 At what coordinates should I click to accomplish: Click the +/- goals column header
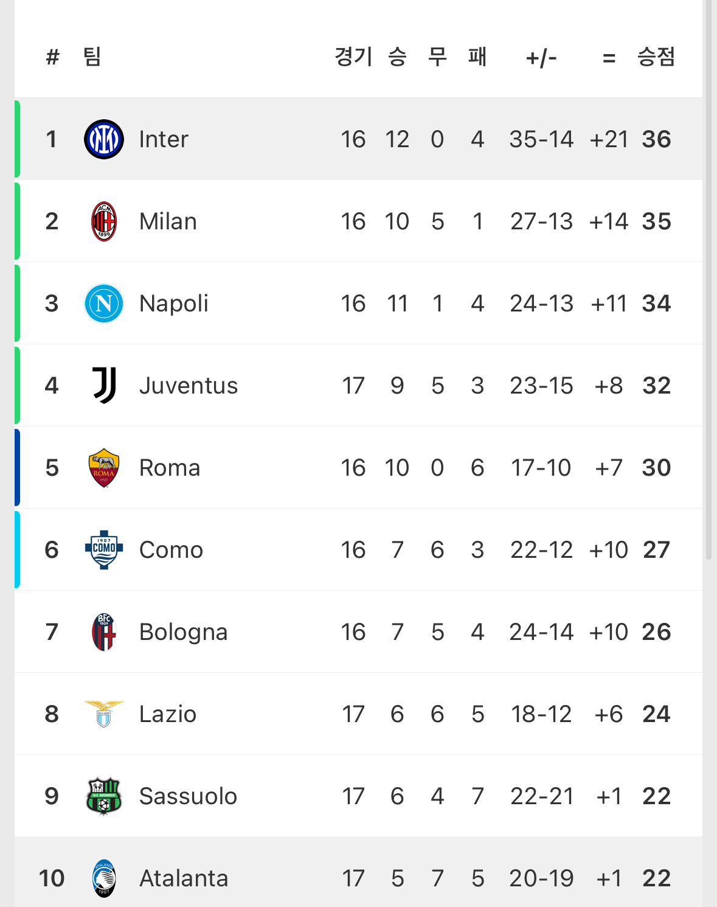click(x=541, y=58)
